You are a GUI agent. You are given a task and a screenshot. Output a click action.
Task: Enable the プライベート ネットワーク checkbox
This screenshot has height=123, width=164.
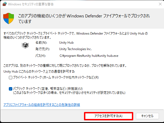(x=10, y=78)
